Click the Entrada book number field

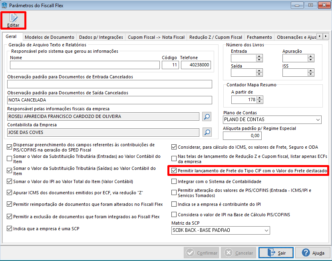pos(244,58)
